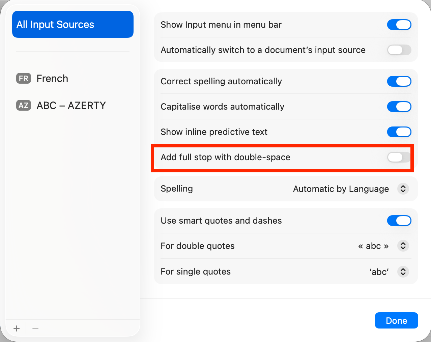
Task: Select All Input Sources in sidebar
Action: [x=73, y=24]
